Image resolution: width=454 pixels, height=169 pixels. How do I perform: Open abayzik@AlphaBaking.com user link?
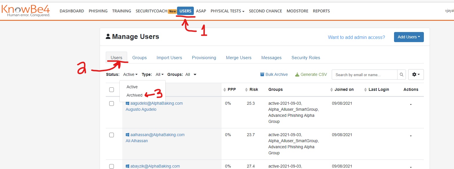(155, 166)
